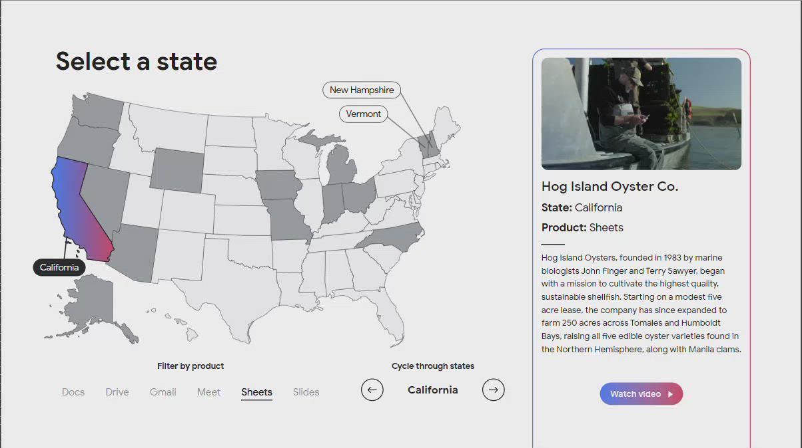Click the New Hampshire map label
This screenshot has height=448, width=802.
tap(362, 90)
